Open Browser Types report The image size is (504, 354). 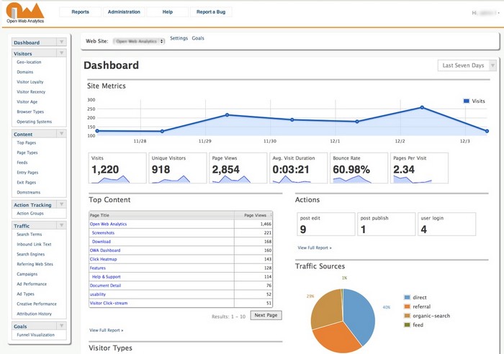pos(30,112)
